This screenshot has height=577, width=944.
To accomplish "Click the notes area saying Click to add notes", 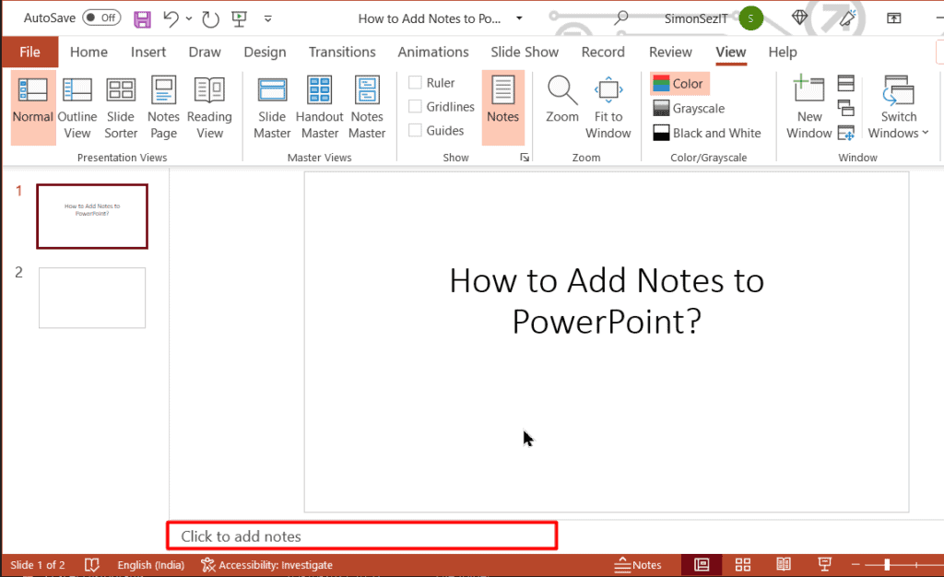I will click(361, 536).
